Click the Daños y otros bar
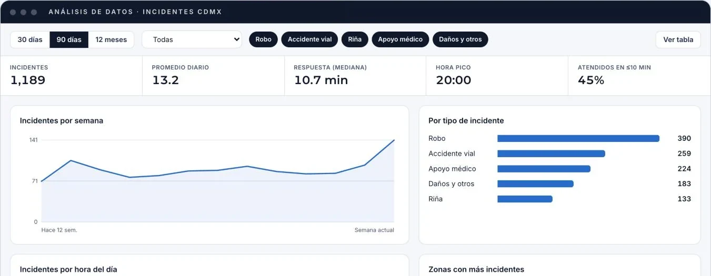 coord(535,184)
